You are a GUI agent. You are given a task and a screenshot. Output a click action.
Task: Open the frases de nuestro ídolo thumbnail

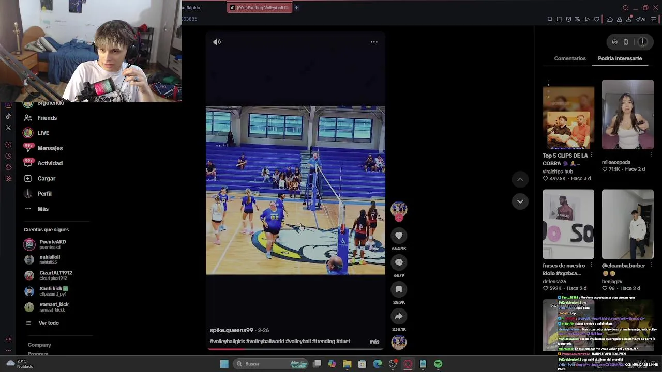[x=568, y=224]
